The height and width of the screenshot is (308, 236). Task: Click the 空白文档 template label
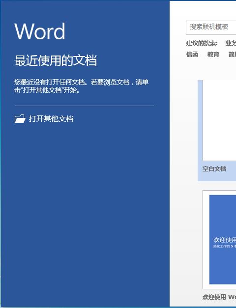214,168
